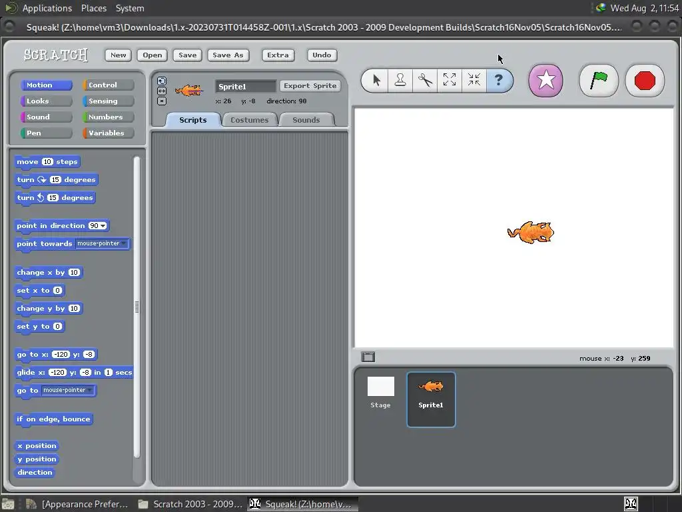Switch to the Costumes tab

250,120
